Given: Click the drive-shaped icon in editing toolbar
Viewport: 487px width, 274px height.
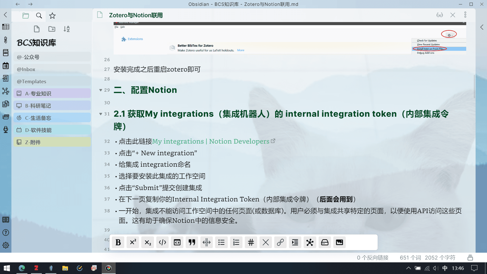Looking at the screenshot, I should click(x=325, y=242).
